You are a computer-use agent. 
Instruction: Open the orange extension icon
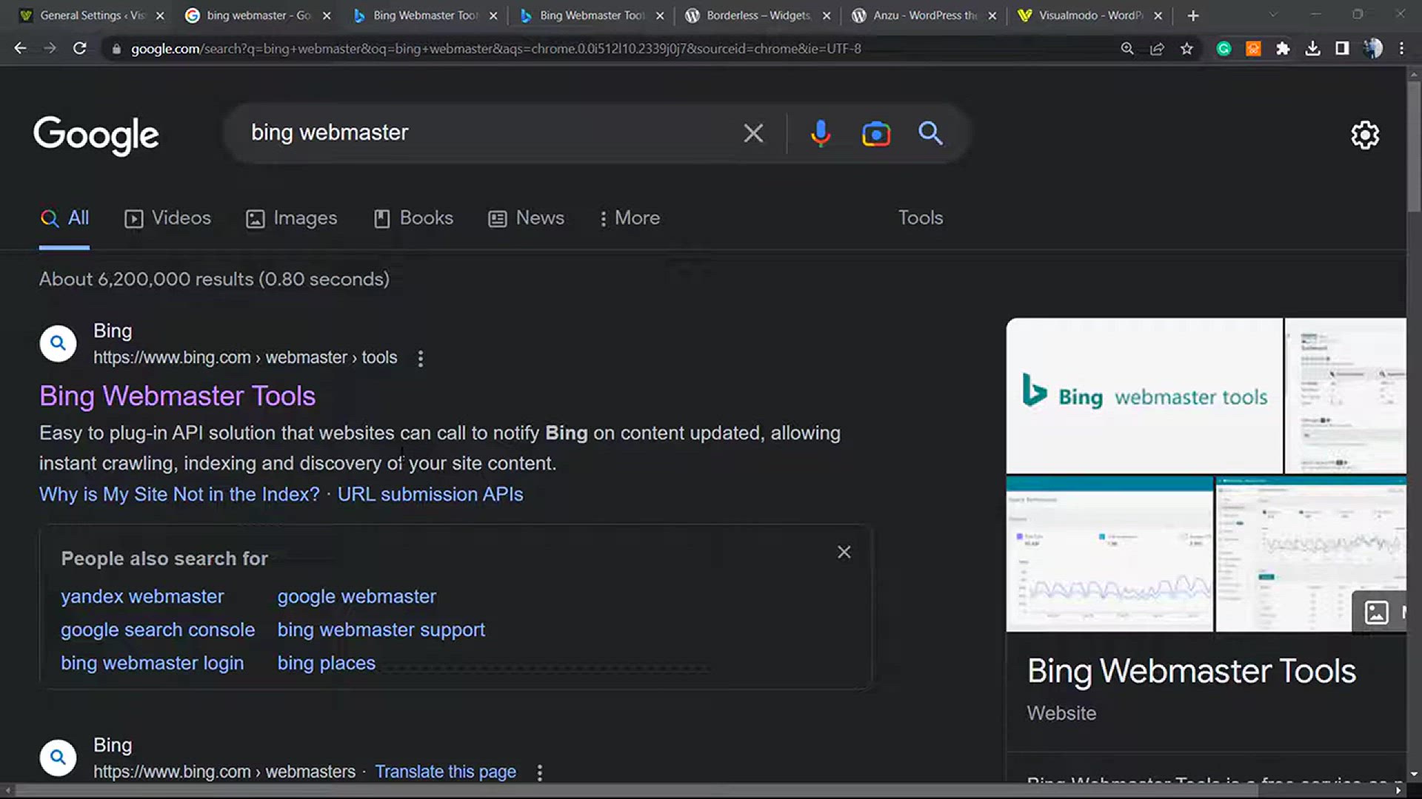click(1253, 48)
